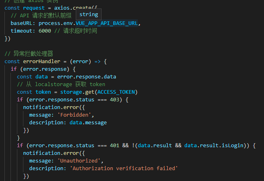Place cursor on the baseURL property
Viewport: 264px width, 181px height.
pyautogui.click(x=21, y=23)
